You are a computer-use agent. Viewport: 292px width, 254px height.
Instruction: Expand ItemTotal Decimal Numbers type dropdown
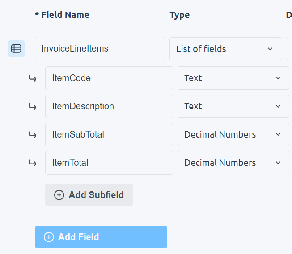click(x=233, y=163)
